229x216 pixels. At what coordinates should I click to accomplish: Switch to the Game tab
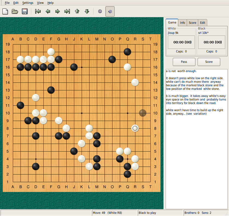(x=172, y=22)
